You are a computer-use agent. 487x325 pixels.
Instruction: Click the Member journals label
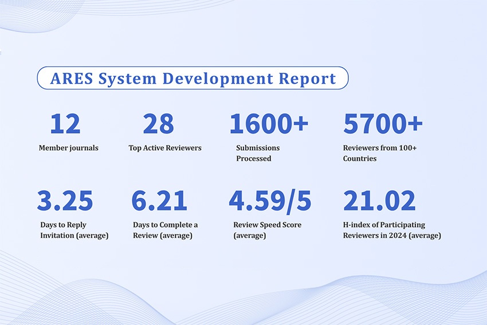coord(69,148)
